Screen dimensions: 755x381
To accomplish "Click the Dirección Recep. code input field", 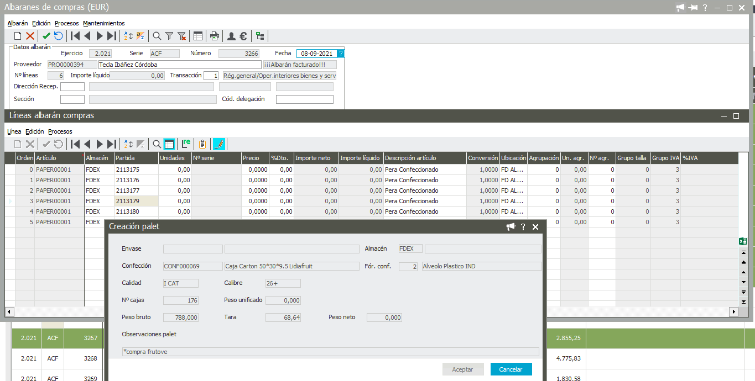I will pos(72,87).
